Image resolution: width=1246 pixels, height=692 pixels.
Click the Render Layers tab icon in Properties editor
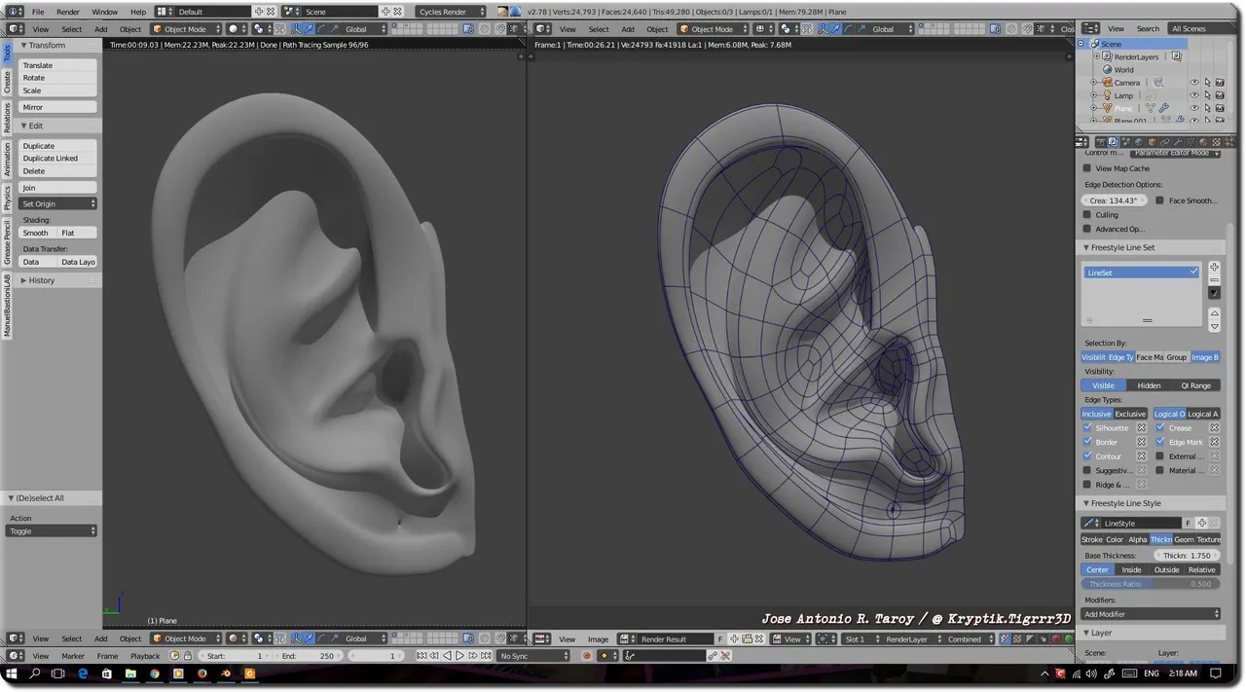tap(1114, 141)
